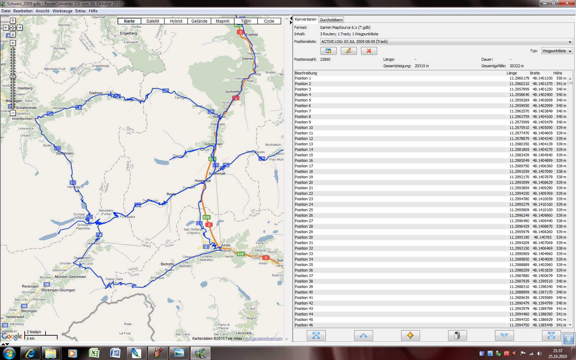Switch map to Gelände terrain view
The height and width of the screenshot is (360, 576).
click(199, 21)
